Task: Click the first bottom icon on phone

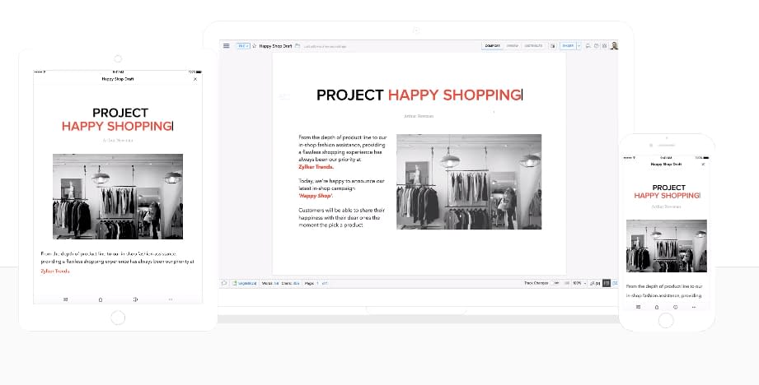Action: coord(638,307)
